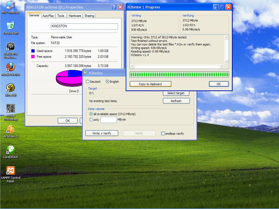Launch the BlackBerry Desktop shortcut
This screenshot has width=279, height=209.
click(11, 50)
